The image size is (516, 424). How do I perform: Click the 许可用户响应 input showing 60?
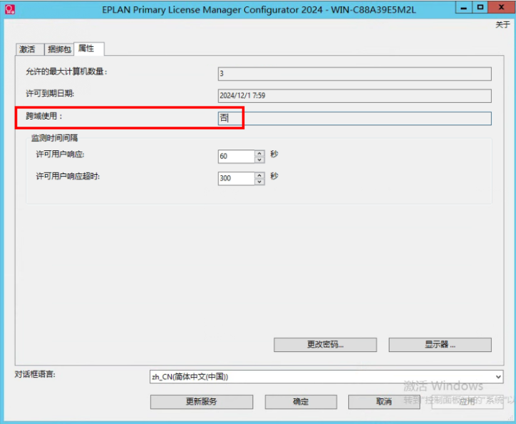(236, 156)
